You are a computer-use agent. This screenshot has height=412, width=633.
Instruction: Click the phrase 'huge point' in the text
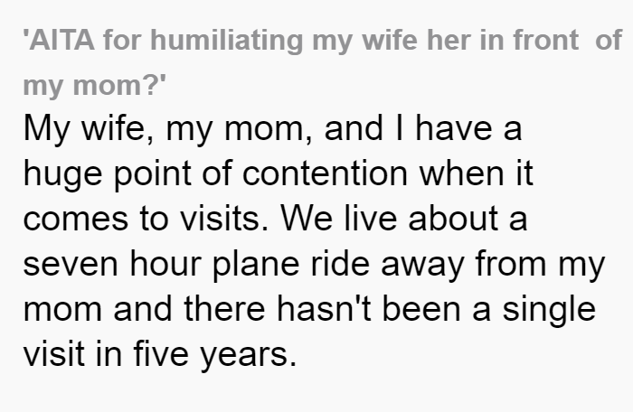tap(107, 175)
